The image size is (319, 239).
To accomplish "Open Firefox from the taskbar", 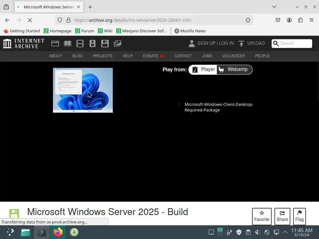I will click(58, 232).
